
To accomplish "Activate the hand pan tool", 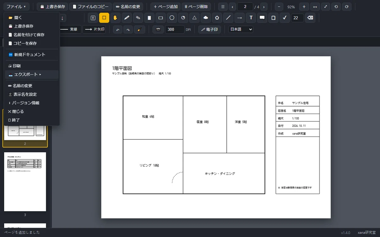I will pos(116,18).
